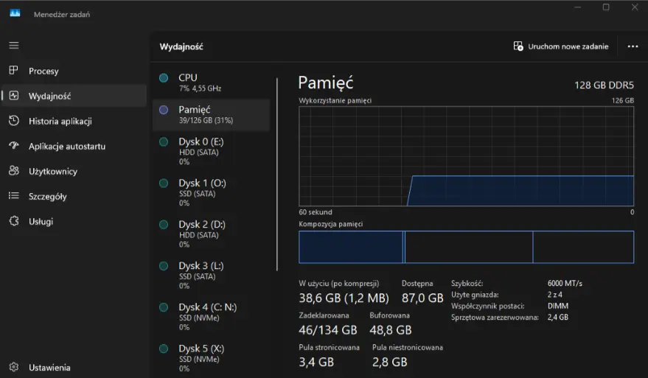Screen dimensions: 648x378
Task: Click the "87,0 GB" available value
Action: (422, 298)
